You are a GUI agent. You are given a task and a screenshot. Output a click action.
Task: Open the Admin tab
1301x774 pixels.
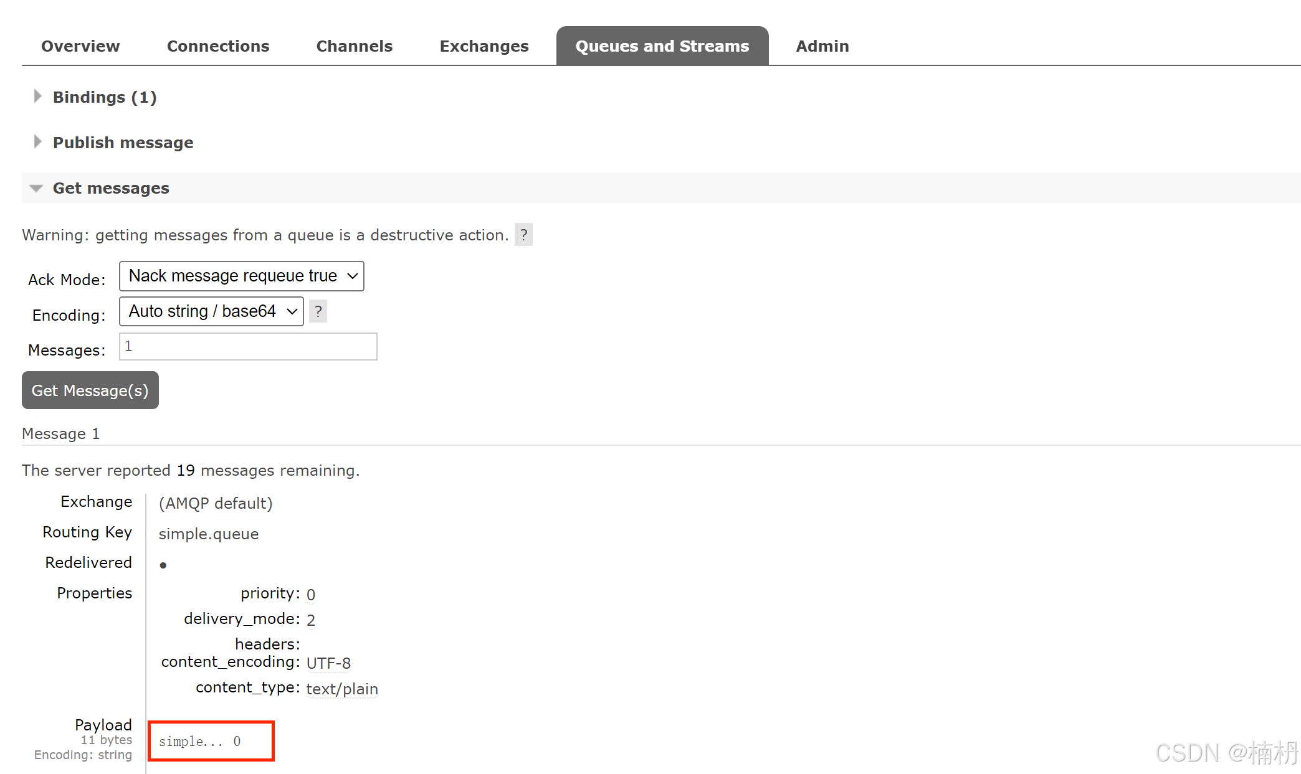click(x=822, y=45)
